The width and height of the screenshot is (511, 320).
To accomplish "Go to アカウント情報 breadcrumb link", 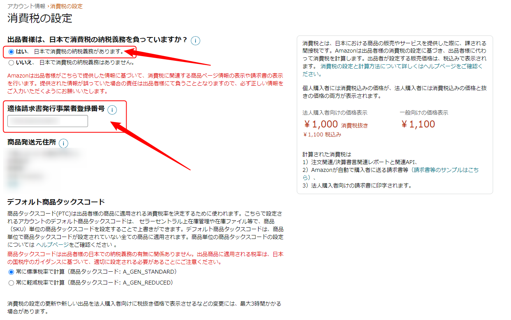I will click(x=26, y=6).
